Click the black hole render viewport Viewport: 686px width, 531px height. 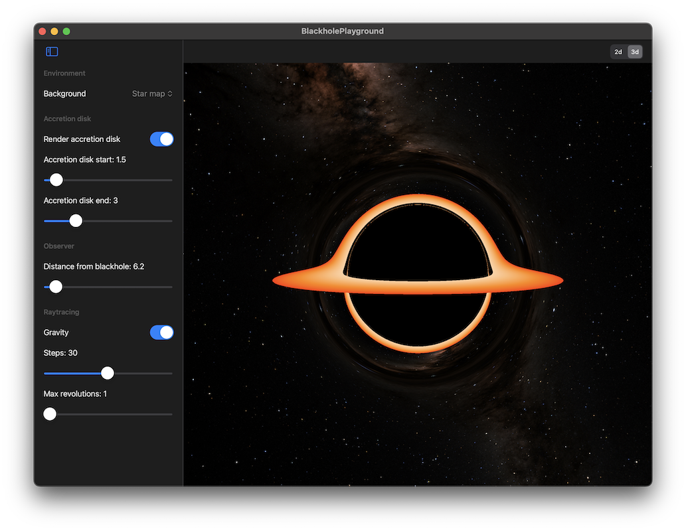coord(418,274)
